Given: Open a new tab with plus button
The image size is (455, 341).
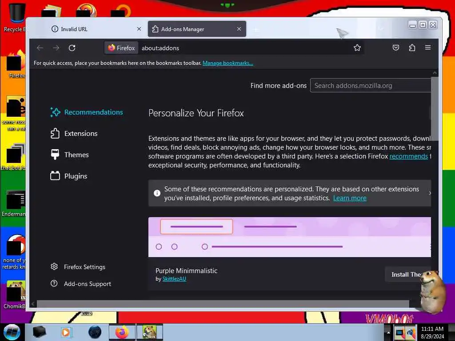Looking at the screenshot, I should point(256,30).
